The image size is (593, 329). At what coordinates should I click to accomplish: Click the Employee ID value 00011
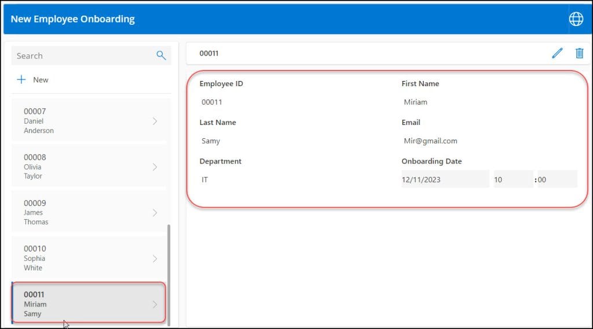tap(212, 102)
